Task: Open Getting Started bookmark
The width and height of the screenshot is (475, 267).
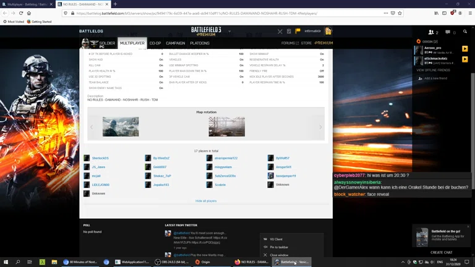Action: tap(39, 22)
